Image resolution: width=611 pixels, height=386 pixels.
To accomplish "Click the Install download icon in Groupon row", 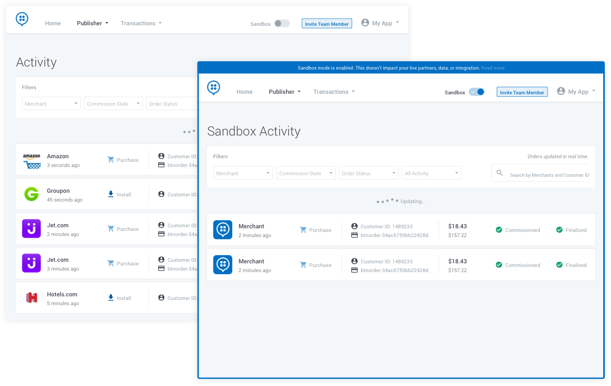I will point(110,194).
